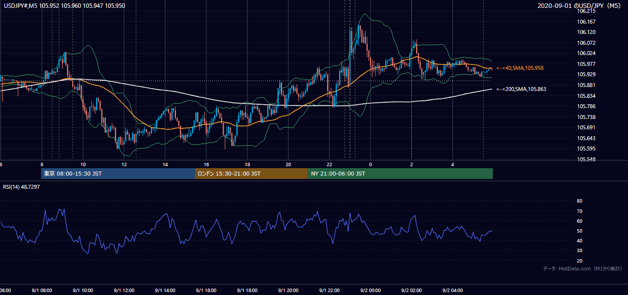Click RSI scale value 60
This screenshot has height=295, width=628.
point(579,221)
